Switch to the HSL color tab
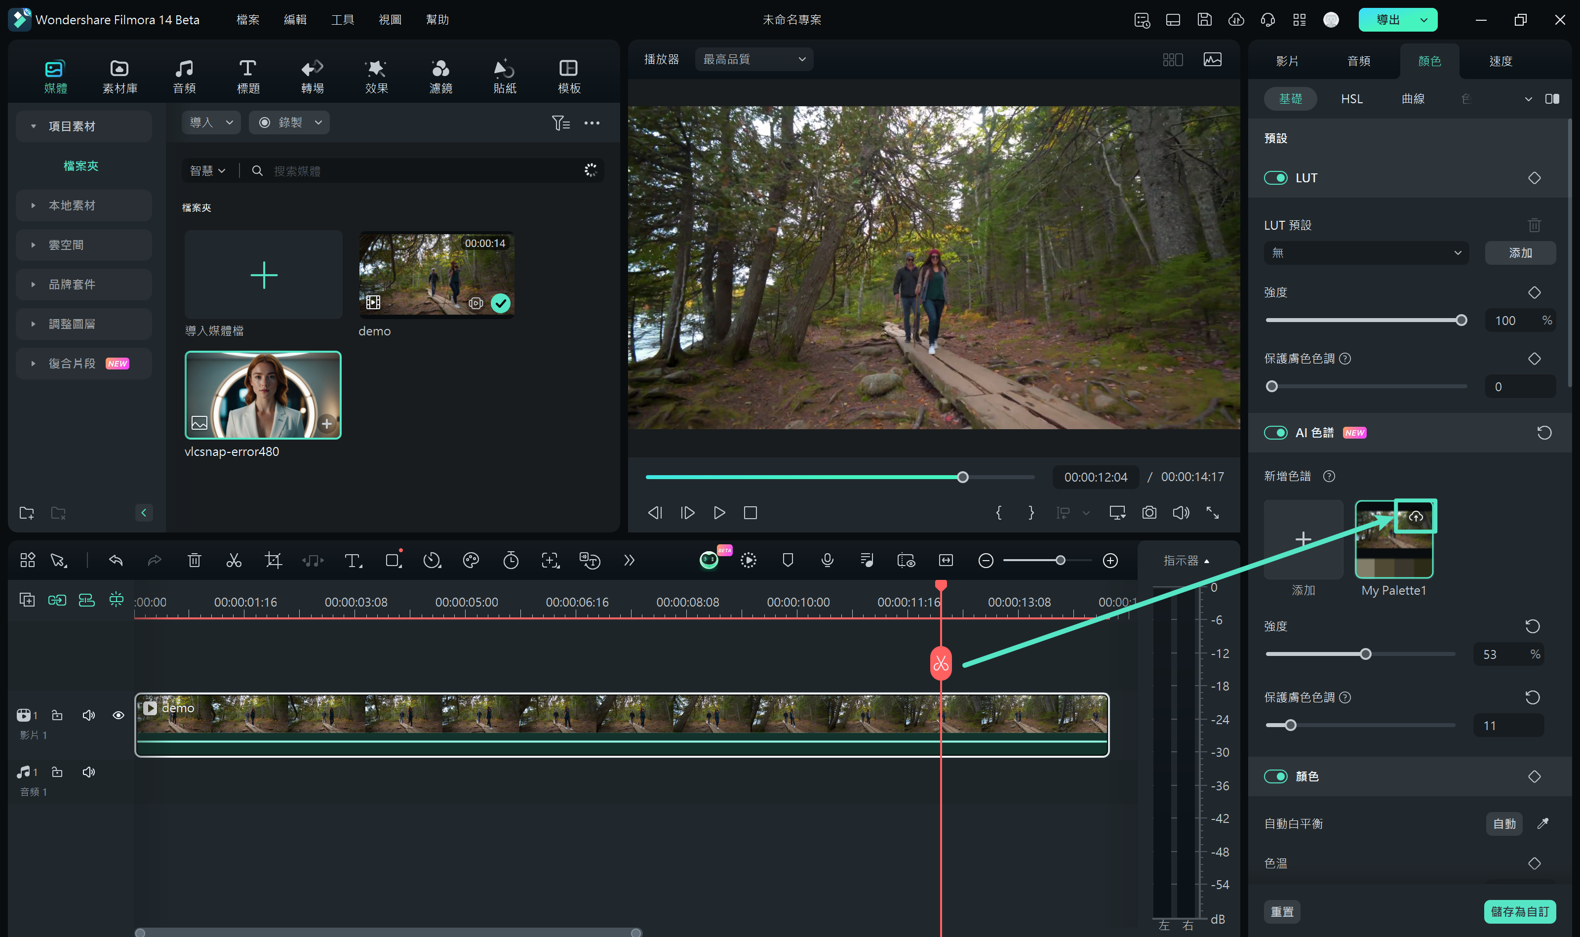This screenshot has height=937, width=1580. click(x=1351, y=98)
